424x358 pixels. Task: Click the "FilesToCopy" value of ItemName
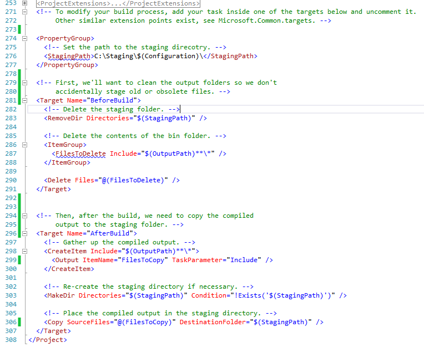point(143,260)
